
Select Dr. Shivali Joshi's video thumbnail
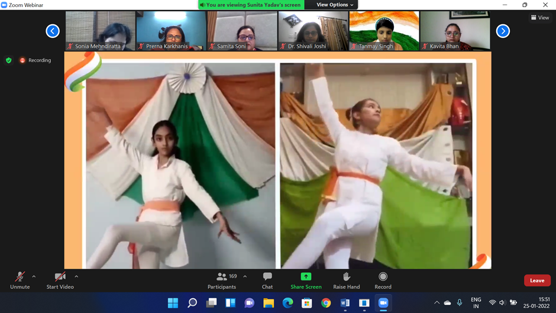pos(313,31)
